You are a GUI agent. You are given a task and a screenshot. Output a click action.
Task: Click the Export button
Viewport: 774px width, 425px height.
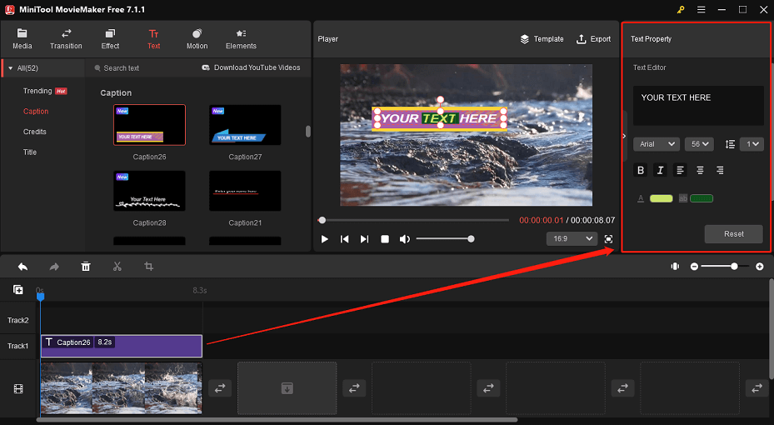593,39
